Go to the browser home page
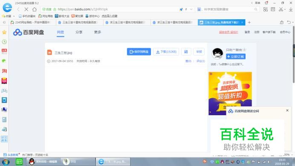The height and width of the screenshot is (166, 295). click(35, 9)
